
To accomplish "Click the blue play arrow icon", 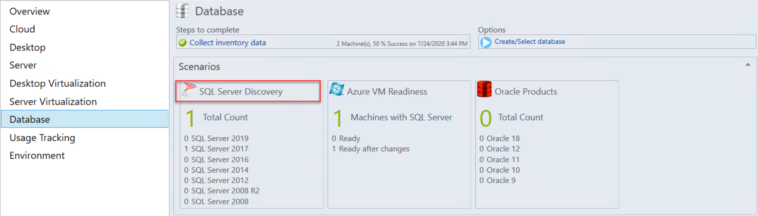I will 486,42.
